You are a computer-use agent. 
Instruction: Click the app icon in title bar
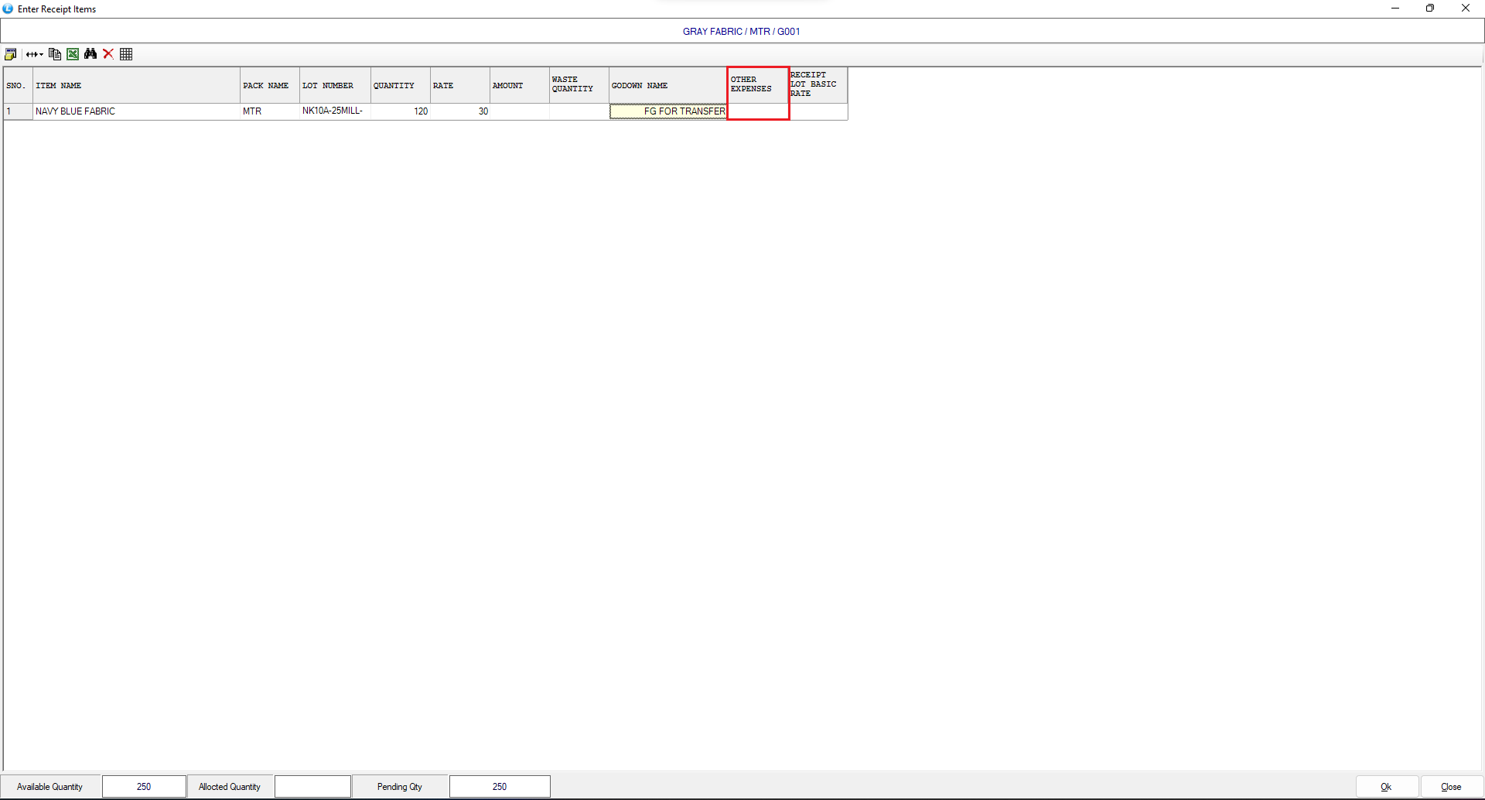9,9
